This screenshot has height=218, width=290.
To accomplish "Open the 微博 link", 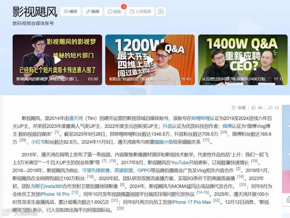I will (227, 126).
